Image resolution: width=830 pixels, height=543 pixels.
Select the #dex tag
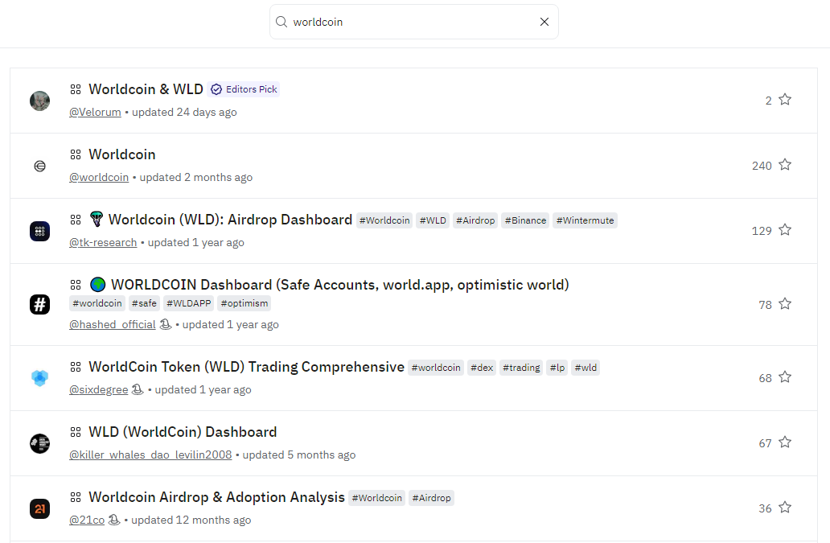482,368
